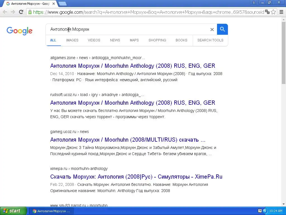Reload the page with the refresh icon

(x=21, y=12)
